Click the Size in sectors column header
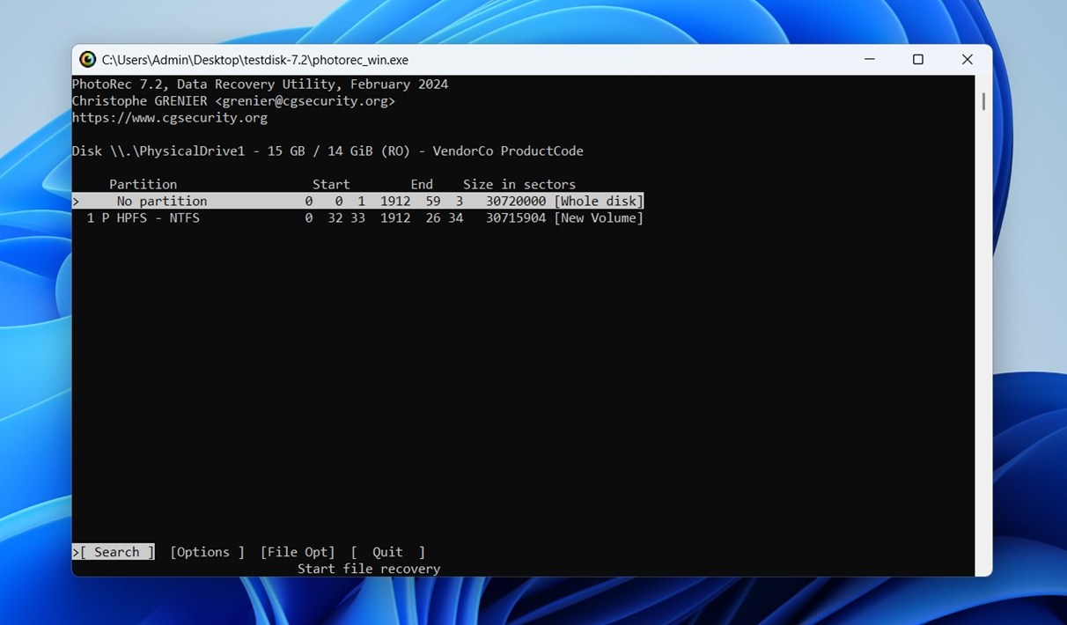This screenshot has width=1067, height=625. 519,184
